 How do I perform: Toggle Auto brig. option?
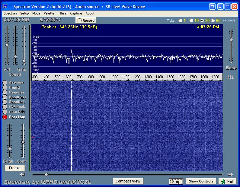(5, 112)
